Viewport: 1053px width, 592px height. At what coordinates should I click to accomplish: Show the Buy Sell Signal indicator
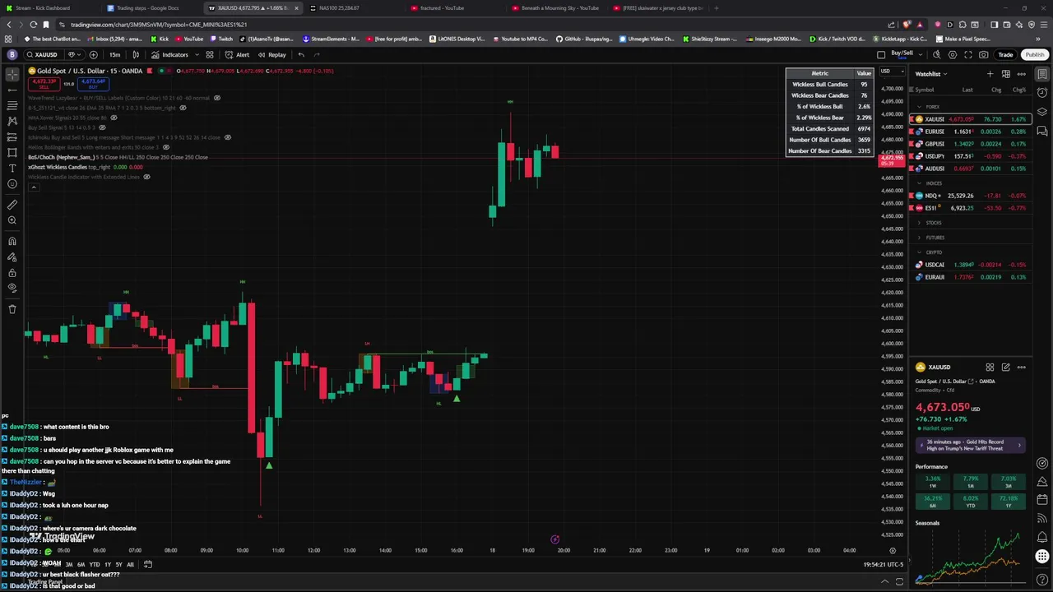[102, 127]
